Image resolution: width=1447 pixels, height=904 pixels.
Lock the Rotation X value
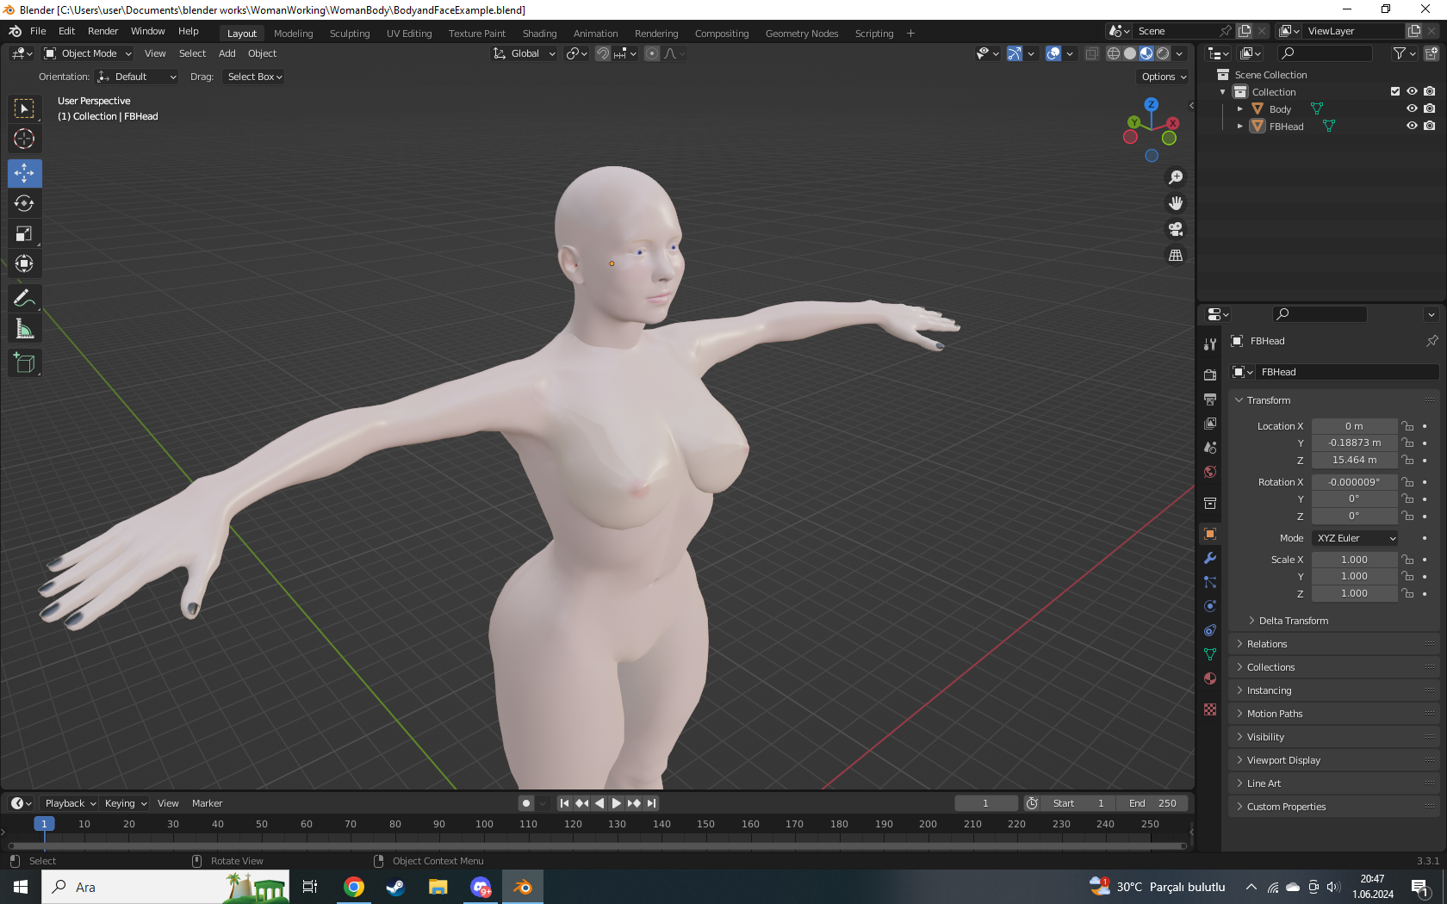pos(1407,482)
